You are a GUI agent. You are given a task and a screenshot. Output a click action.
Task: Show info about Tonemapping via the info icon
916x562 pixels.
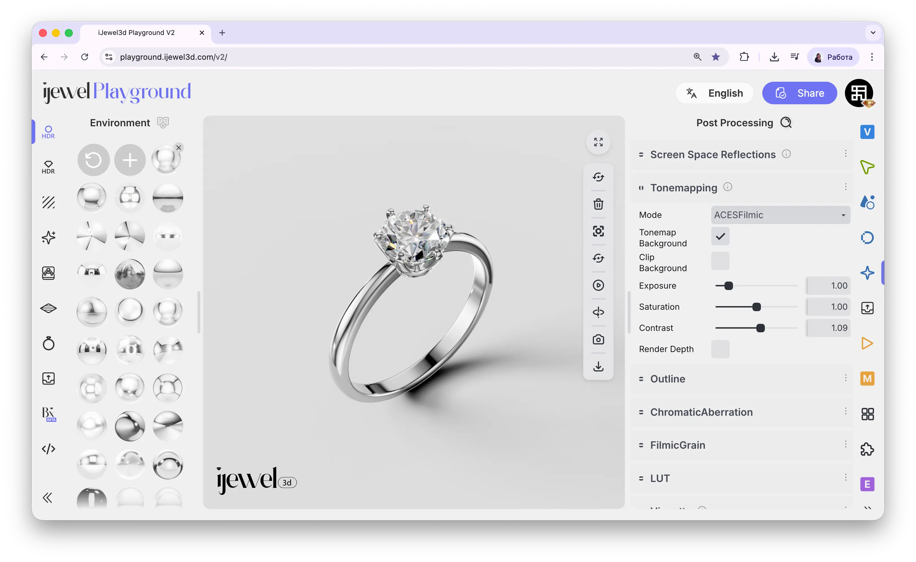click(727, 187)
